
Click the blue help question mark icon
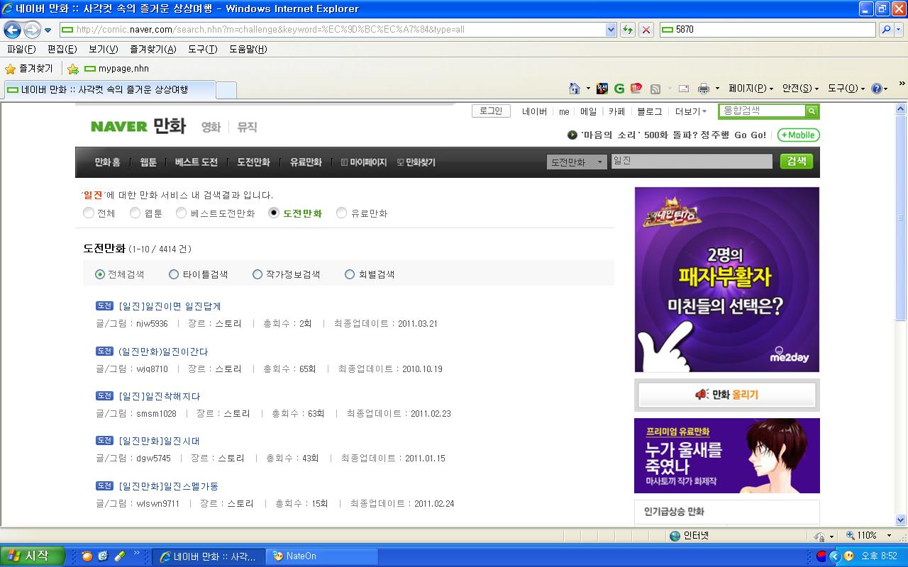[x=876, y=89]
